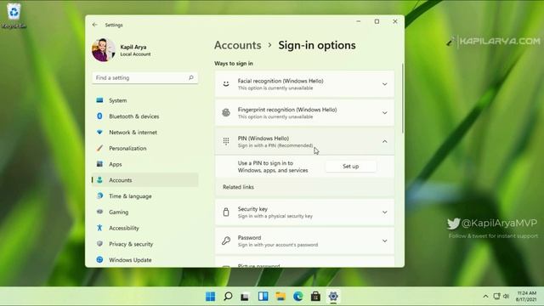Click the Accessibility figure icon
The height and width of the screenshot is (306, 544).
click(99, 228)
